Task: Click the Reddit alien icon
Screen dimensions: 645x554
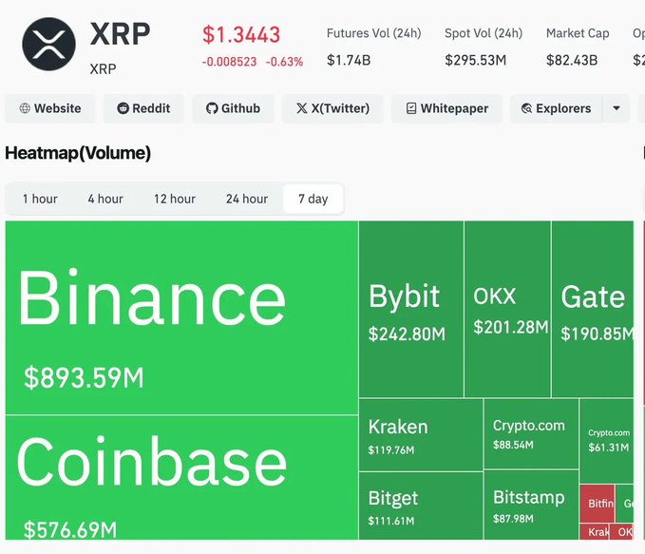Action: (123, 108)
